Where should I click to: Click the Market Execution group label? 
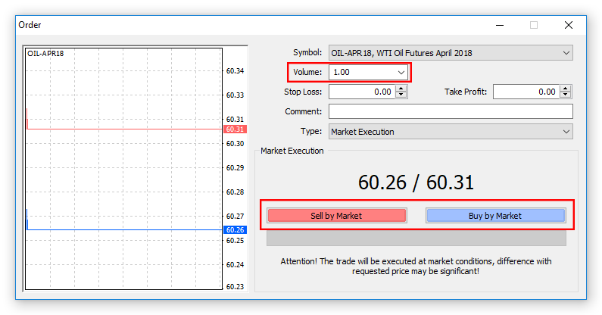(292, 151)
